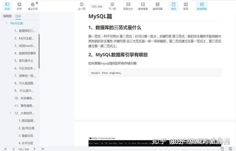The image size is (236, 151).
Task: Switch to 双页 double page view
Action: coord(186,6)
